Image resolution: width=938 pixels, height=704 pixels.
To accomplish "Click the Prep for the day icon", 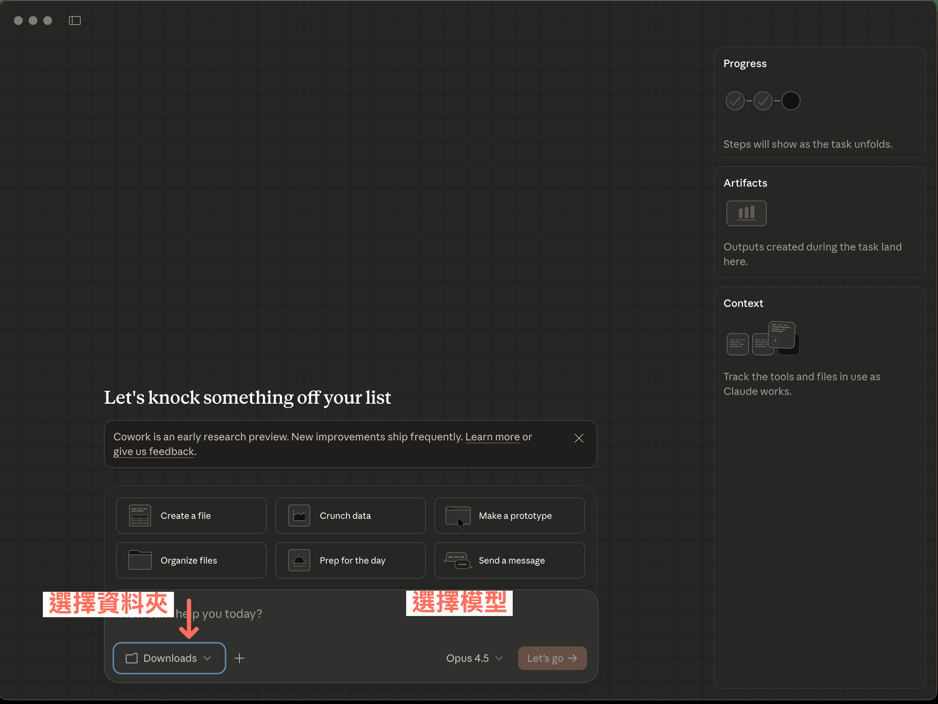I will coord(299,560).
